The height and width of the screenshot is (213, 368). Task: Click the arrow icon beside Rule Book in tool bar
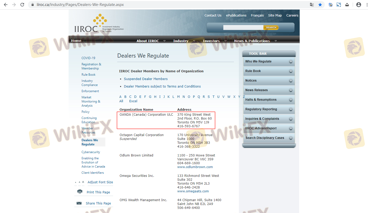tap(291, 71)
